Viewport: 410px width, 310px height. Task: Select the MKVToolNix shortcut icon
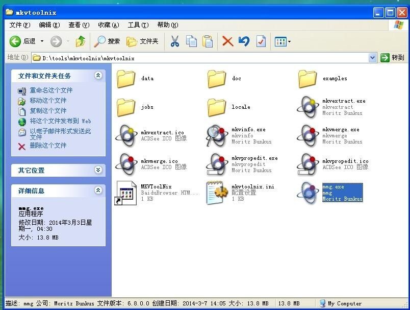tap(126, 193)
